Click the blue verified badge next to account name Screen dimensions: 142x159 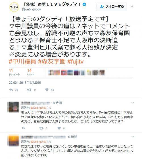(84, 4)
